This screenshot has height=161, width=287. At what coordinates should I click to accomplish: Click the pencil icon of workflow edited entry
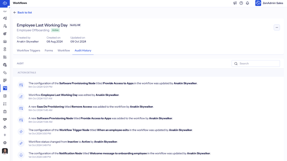click(x=21, y=97)
